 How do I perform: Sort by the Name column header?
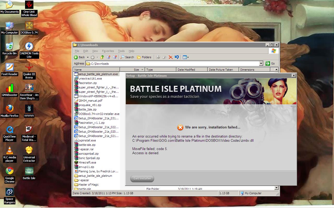tap(96, 70)
